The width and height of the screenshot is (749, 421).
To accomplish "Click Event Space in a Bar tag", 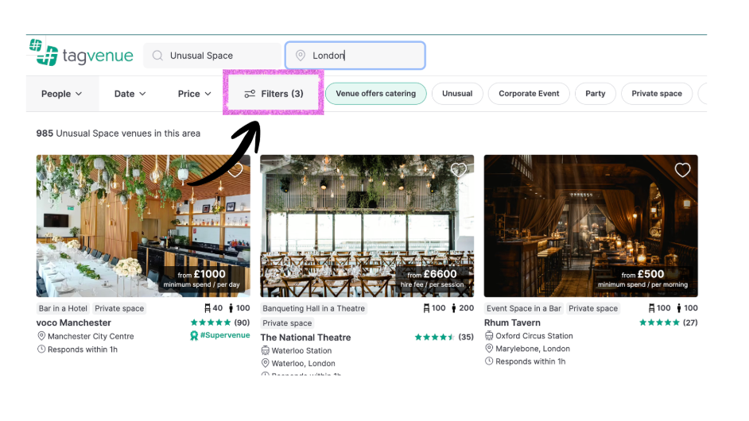I will pos(524,308).
